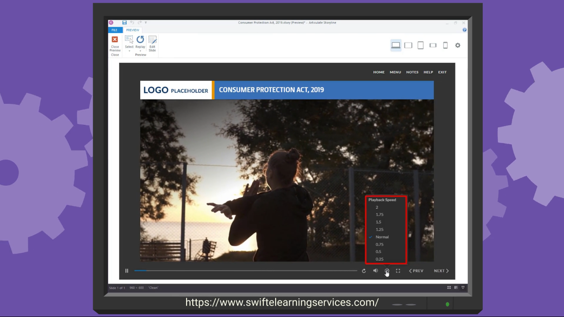Open the Customize Quick Access Toolbar dropdown
Screen dimensions: 564x317
(x=146, y=22)
